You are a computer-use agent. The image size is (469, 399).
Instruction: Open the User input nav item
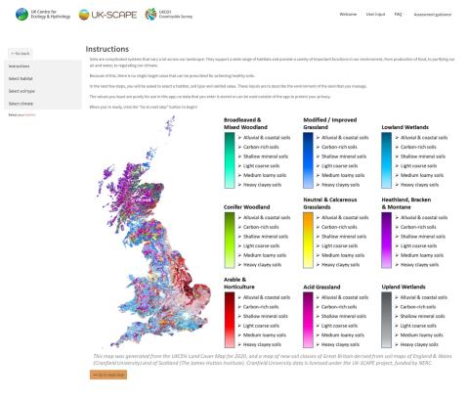(x=375, y=15)
